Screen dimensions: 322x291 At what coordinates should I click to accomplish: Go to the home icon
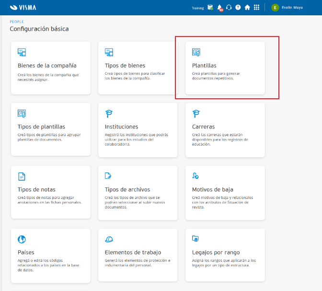[247, 8]
